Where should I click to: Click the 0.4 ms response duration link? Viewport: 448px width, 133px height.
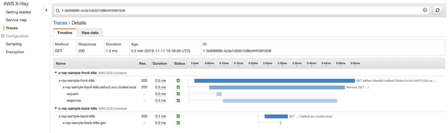160,101
